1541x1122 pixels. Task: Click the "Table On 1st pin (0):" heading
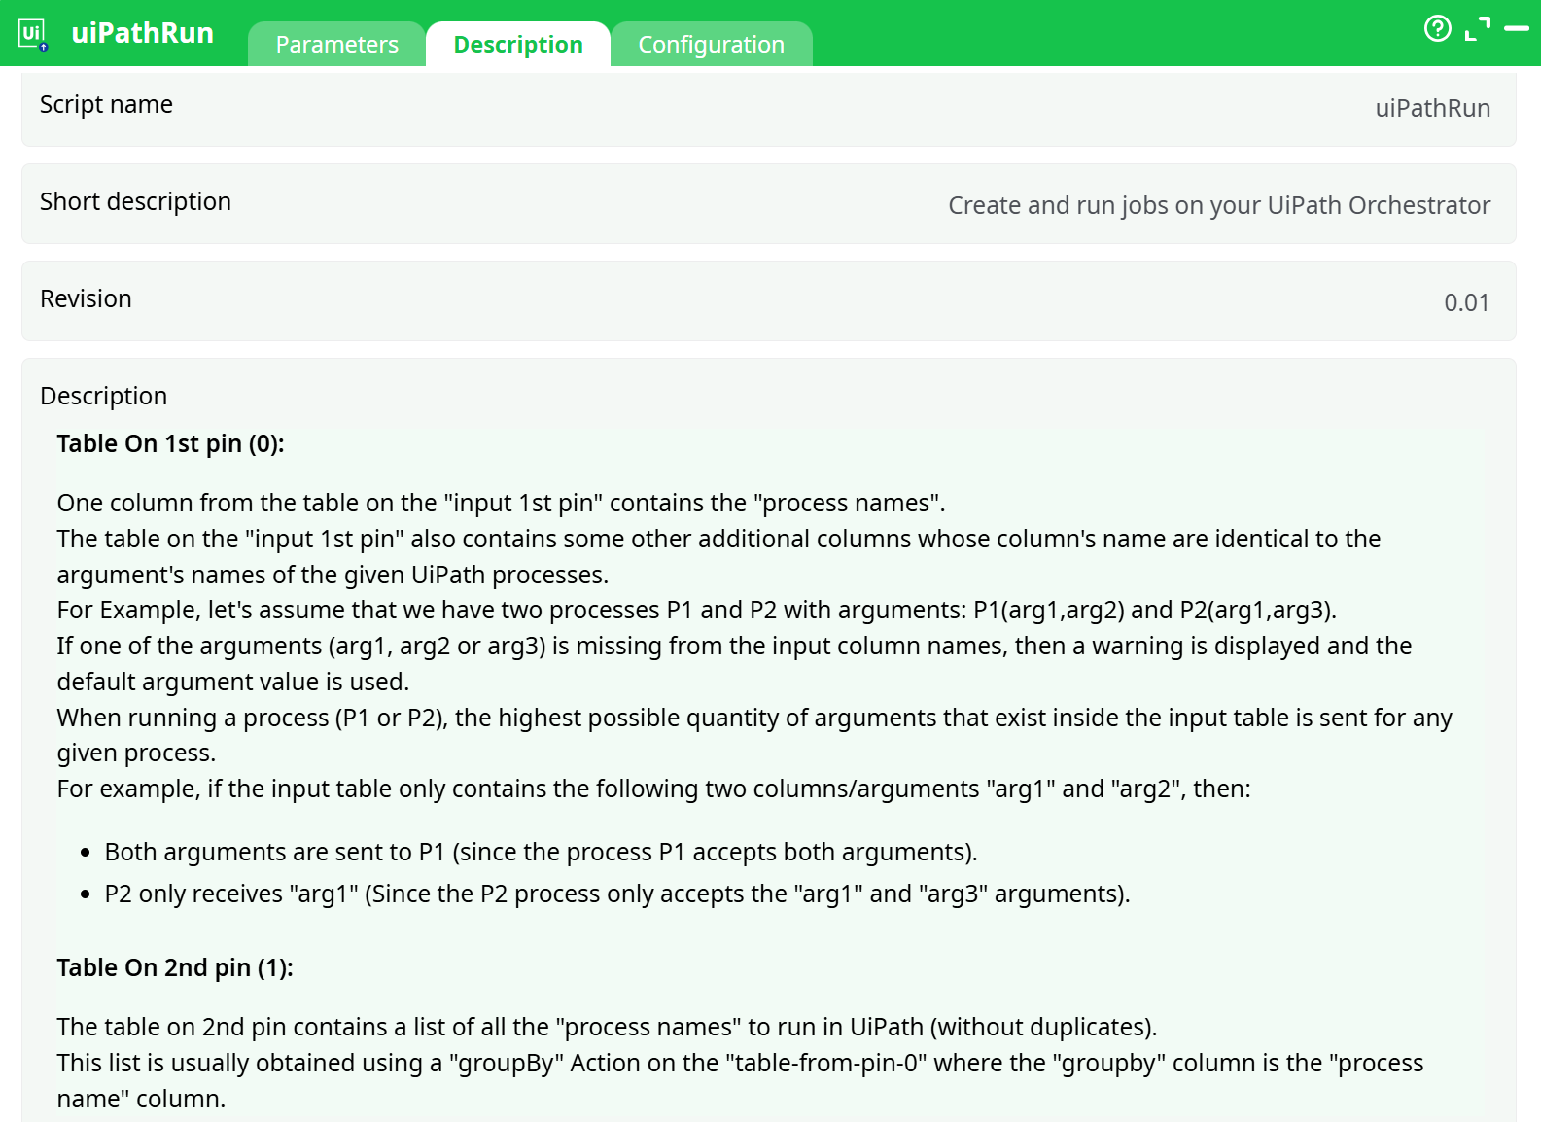point(170,444)
